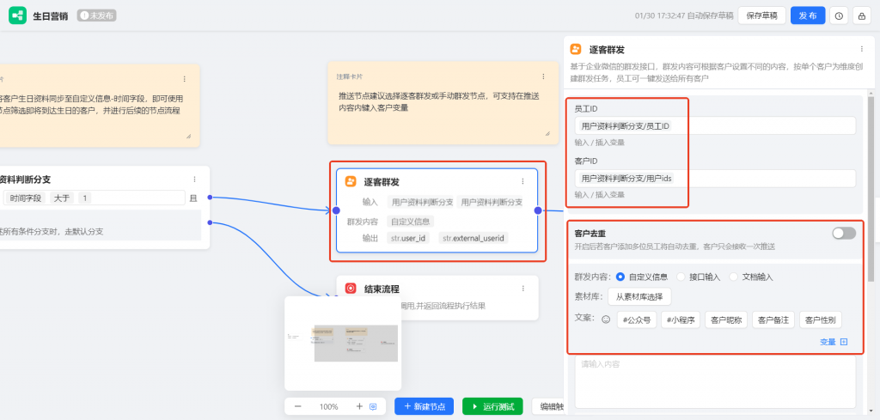Click the green workflow app logo
Image resolution: width=880 pixels, height=420 pixels.
[17, 15]
